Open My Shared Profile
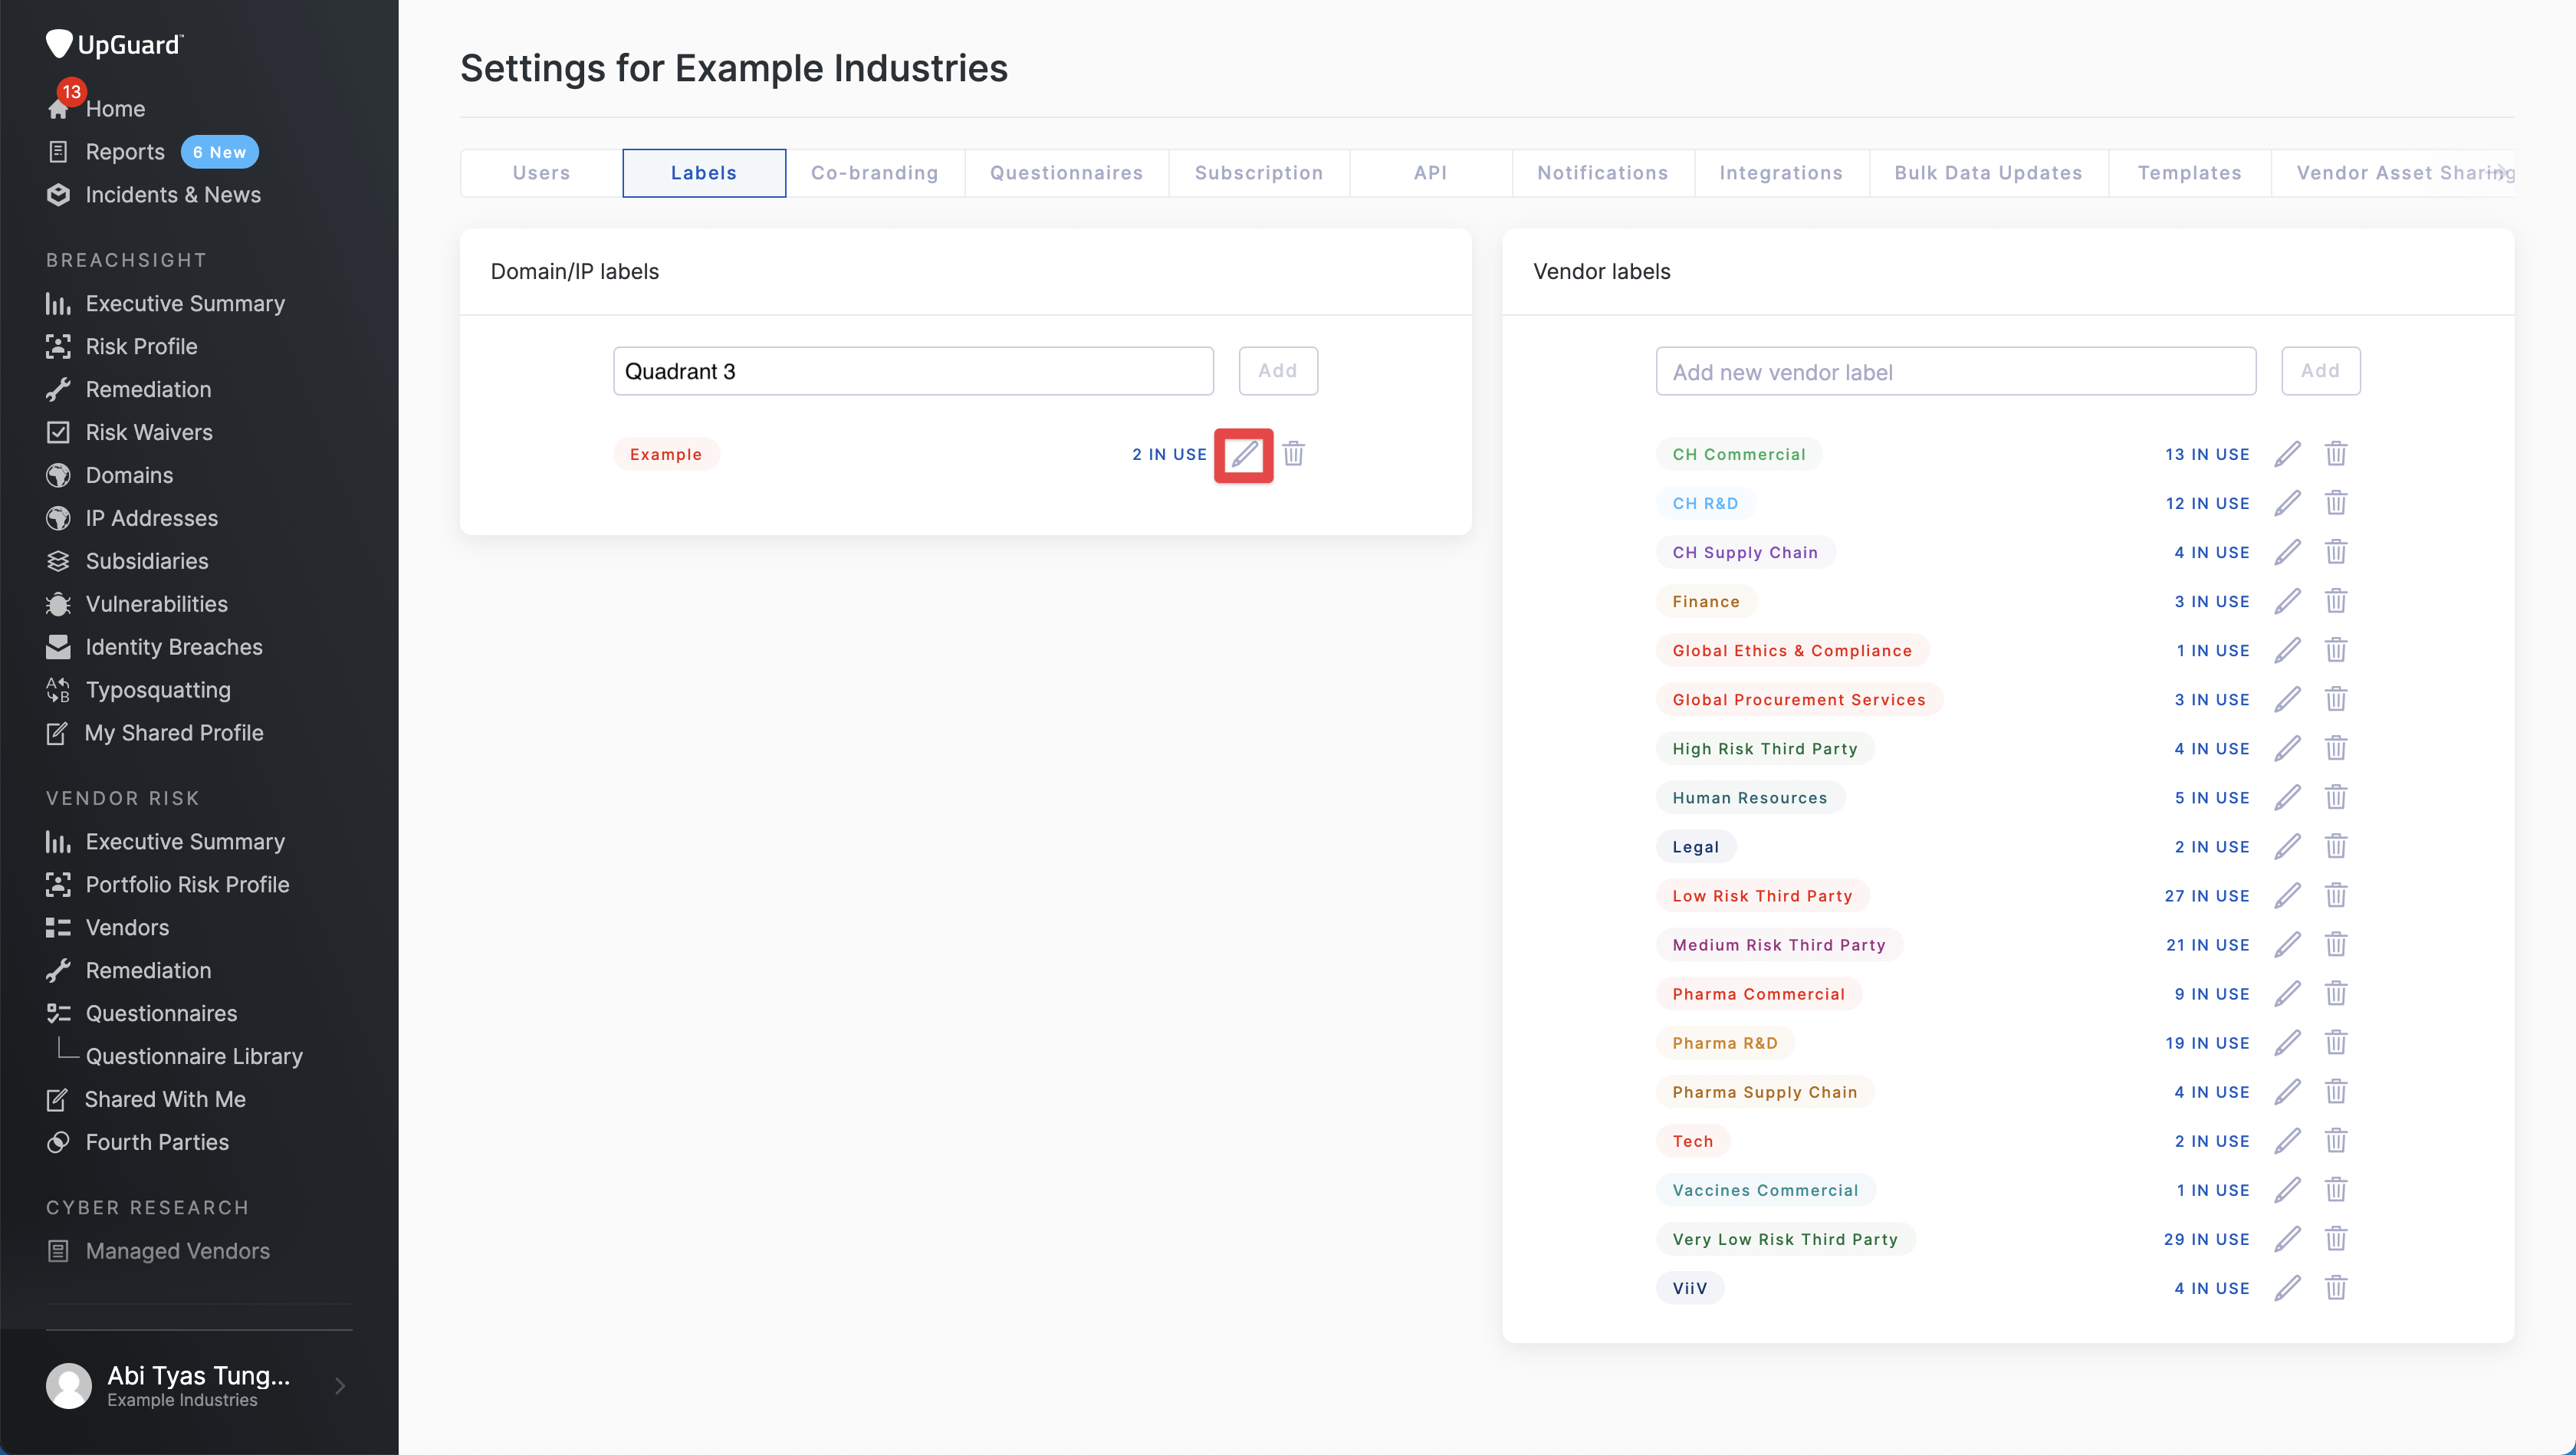This screenshot has width=2576, height=1455. tap(173, 733)
